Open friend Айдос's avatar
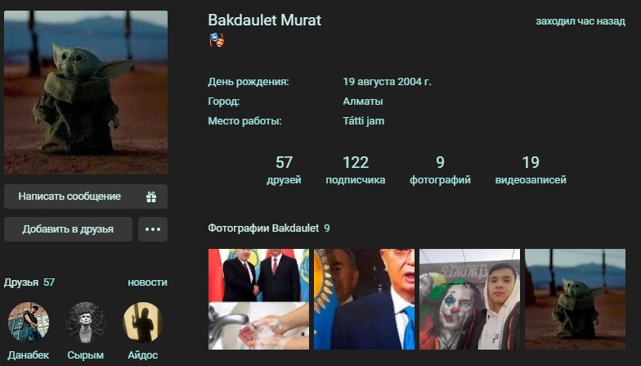 point(142,323)
